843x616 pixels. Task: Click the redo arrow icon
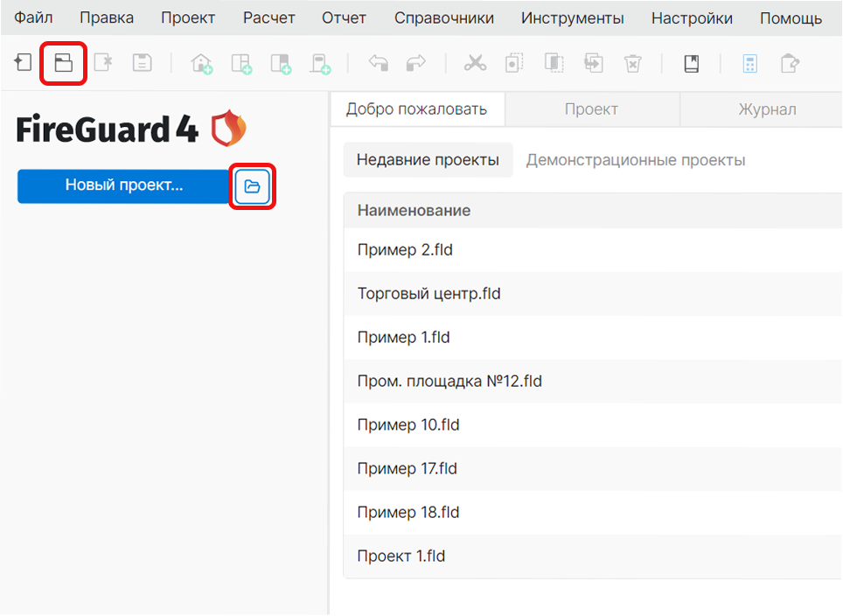point(416,63)
